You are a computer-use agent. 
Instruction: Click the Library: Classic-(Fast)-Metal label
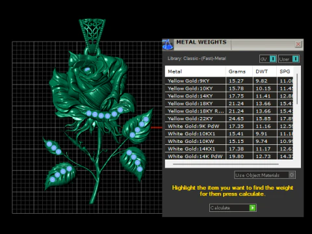197,58
